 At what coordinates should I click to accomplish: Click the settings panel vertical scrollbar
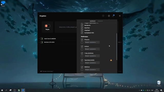[x=117, y=47]
